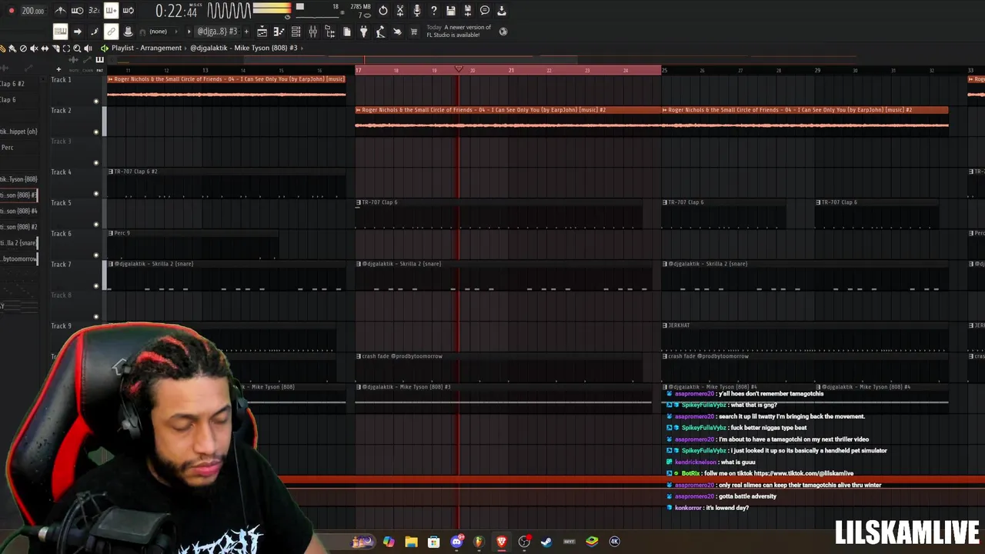Click the export/render download icon

point(502,11)
